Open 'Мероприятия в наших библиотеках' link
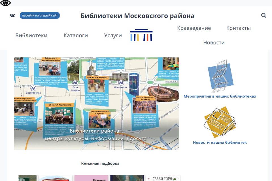Viewport: 272px width, 181px height. coord(220,96)
